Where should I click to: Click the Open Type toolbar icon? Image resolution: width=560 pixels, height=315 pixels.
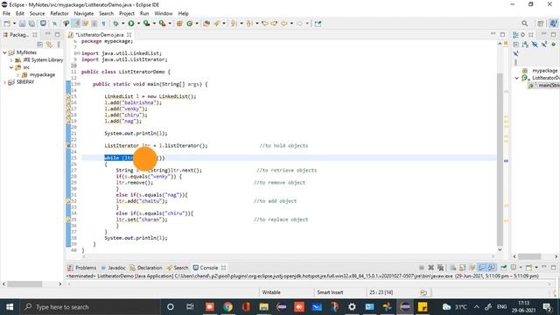tap(206, 24)
